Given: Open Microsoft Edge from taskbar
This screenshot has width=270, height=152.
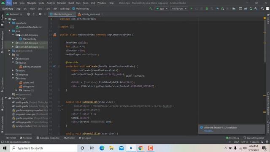Looking at the screenshot, I should pyautogui.click(x=102, y=148).
